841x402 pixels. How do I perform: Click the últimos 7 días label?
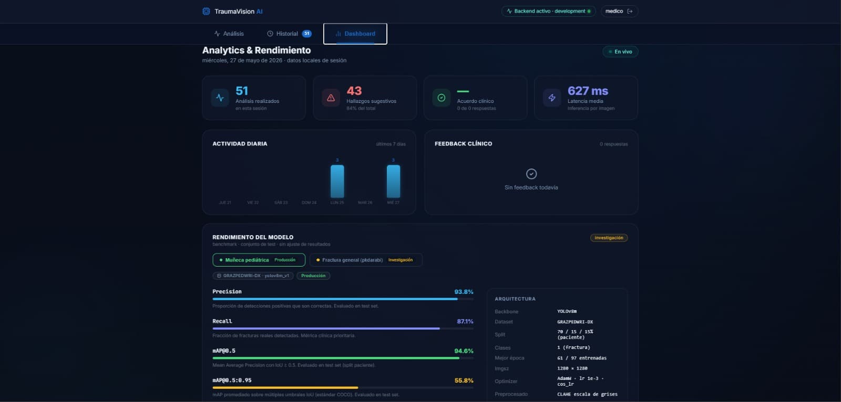point(391,144)
